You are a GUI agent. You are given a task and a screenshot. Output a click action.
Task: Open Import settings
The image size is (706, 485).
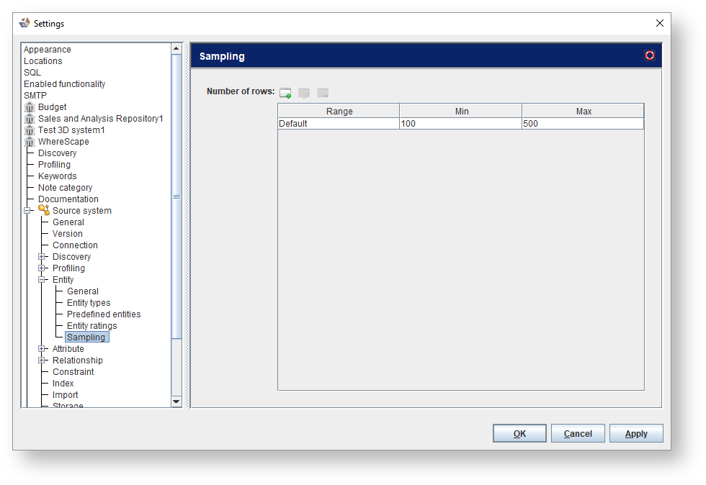66,395
